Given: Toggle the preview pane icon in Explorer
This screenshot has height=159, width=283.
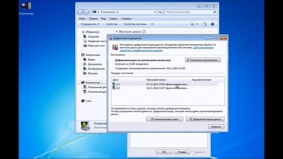Looking at the screenshot, I should pos(204,24).
